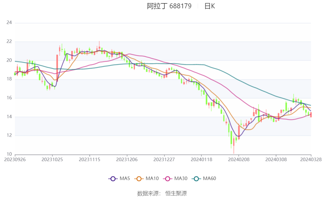Click the 10 price axis label
Viewport: 324px width, 197px height.
[9, 154]
